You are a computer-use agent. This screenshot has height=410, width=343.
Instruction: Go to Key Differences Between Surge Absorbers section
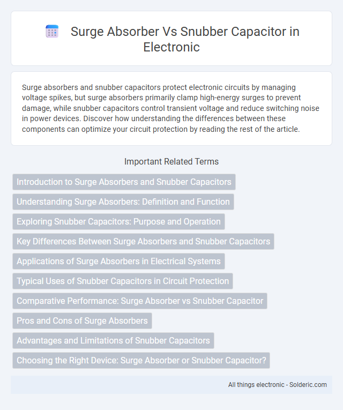coord(143,241)
